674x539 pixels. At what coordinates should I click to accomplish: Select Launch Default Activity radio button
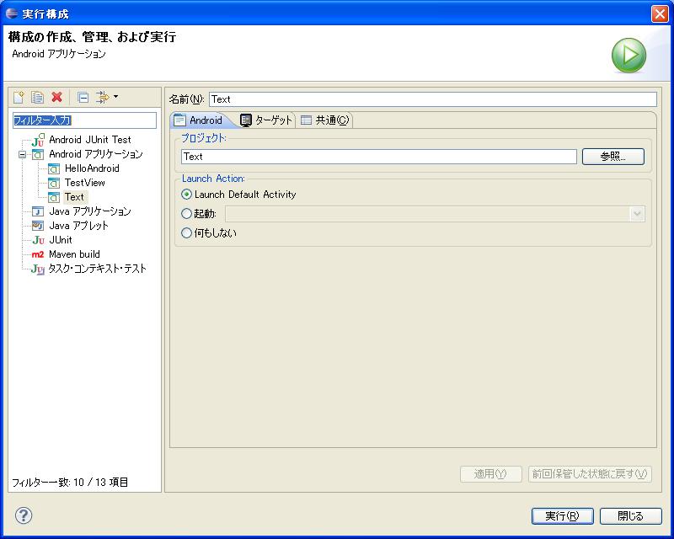(186, 195)
